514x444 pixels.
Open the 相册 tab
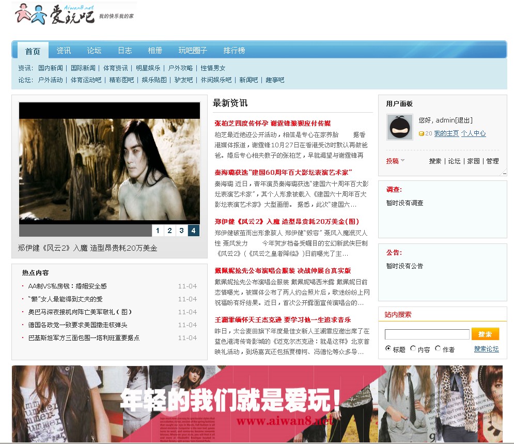[155, 51]
